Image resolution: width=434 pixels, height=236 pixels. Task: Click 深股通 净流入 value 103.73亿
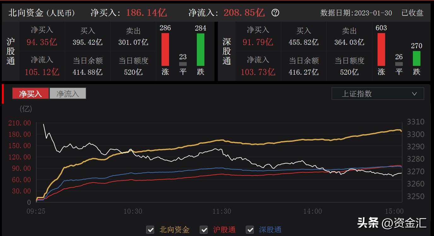point(258,72)
